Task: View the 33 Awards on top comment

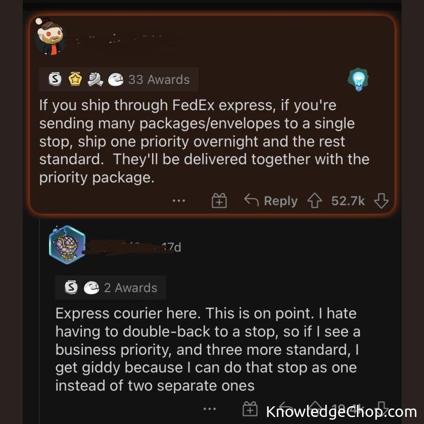Action: (159, 80)
